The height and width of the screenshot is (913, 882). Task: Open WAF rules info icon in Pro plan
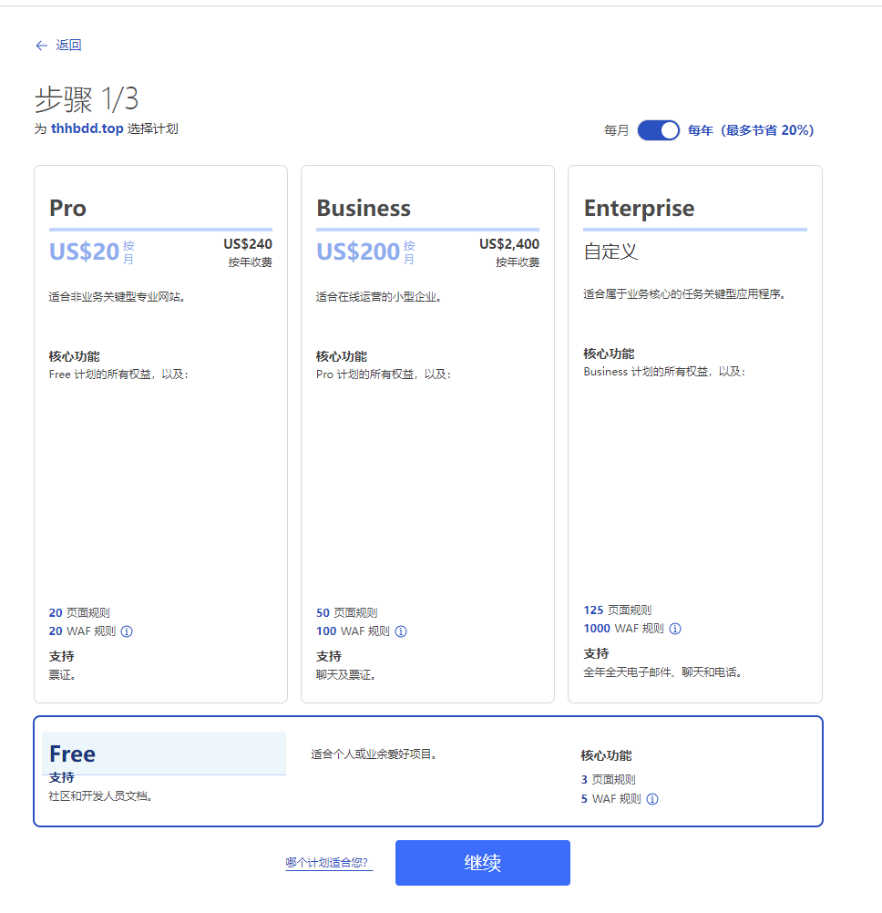127,631
